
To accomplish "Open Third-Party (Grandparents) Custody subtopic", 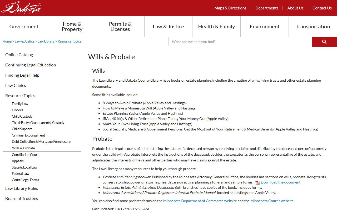I will [38, 123].
